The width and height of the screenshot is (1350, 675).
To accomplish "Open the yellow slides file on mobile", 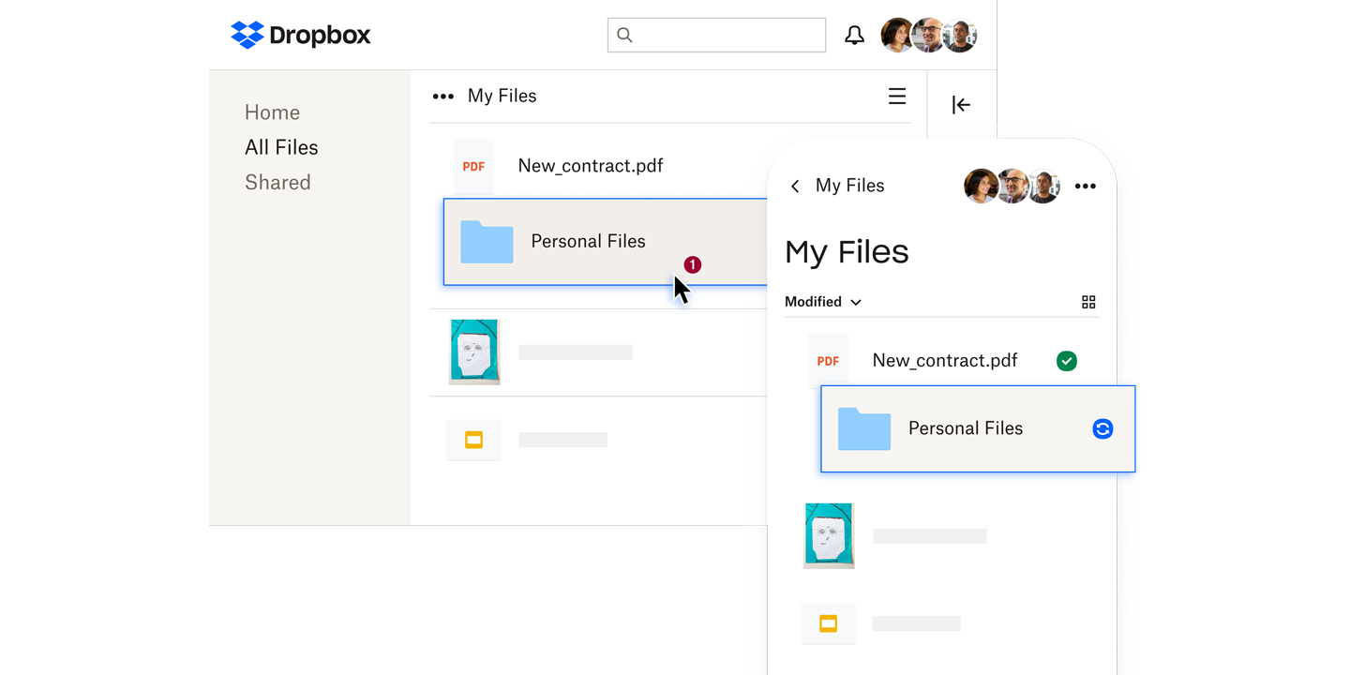I will click(x=828, y=623).
